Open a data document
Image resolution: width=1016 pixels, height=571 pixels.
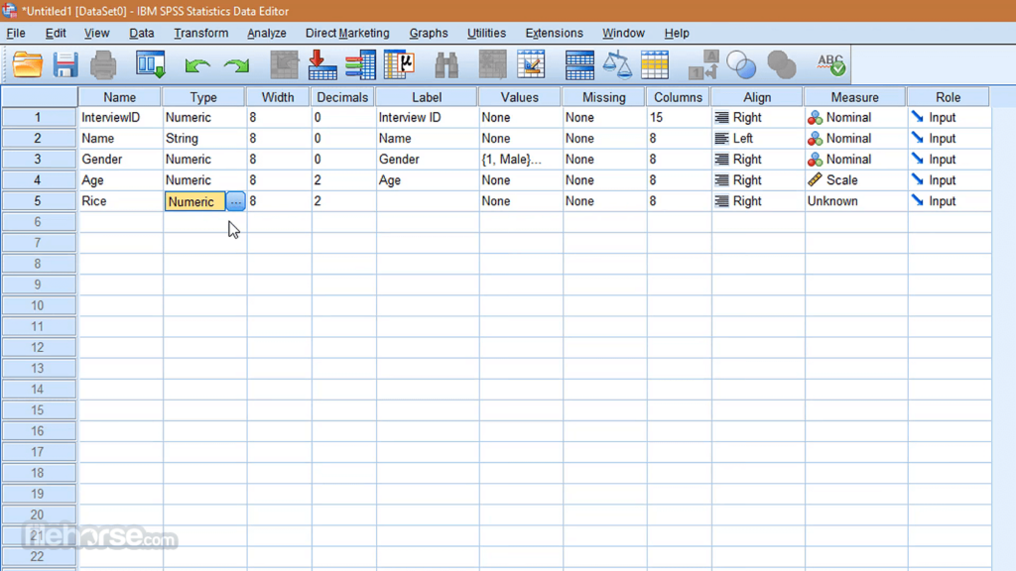[27, 64]
